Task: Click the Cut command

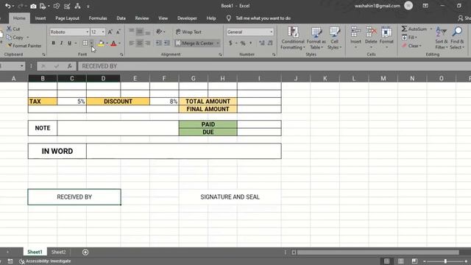Action: click(x=13, y=29)
